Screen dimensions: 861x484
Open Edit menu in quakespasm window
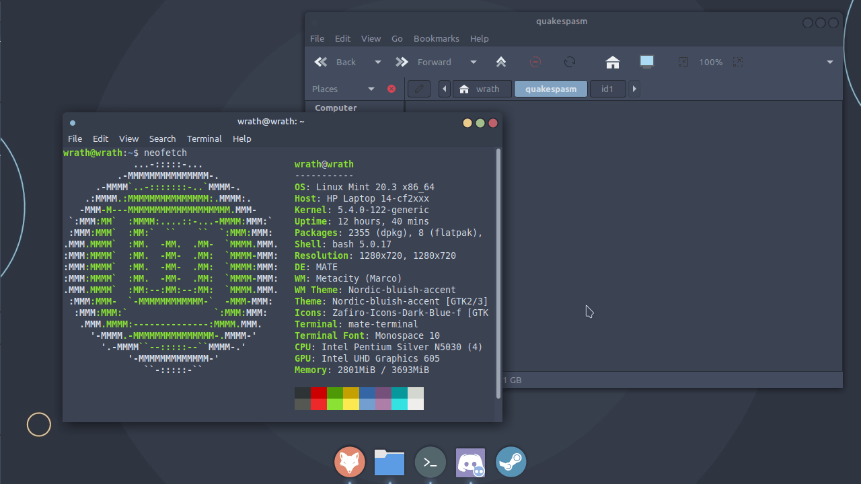343,38
